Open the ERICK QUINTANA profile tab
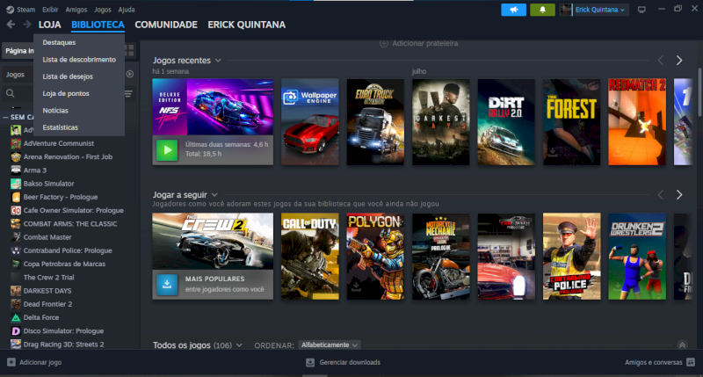 247,25
